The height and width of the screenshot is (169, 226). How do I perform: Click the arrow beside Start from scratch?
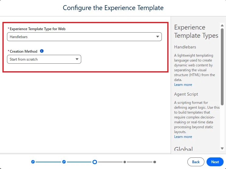[77, 59]
